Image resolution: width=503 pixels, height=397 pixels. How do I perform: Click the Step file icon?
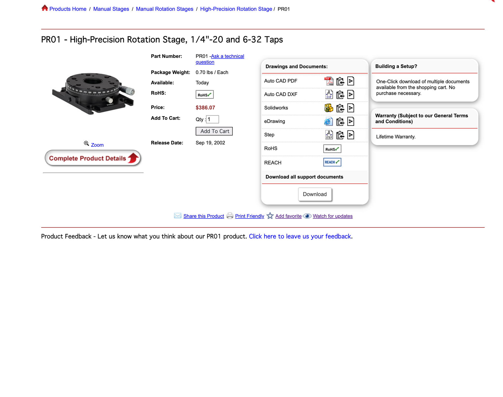[x=329, y=135]
